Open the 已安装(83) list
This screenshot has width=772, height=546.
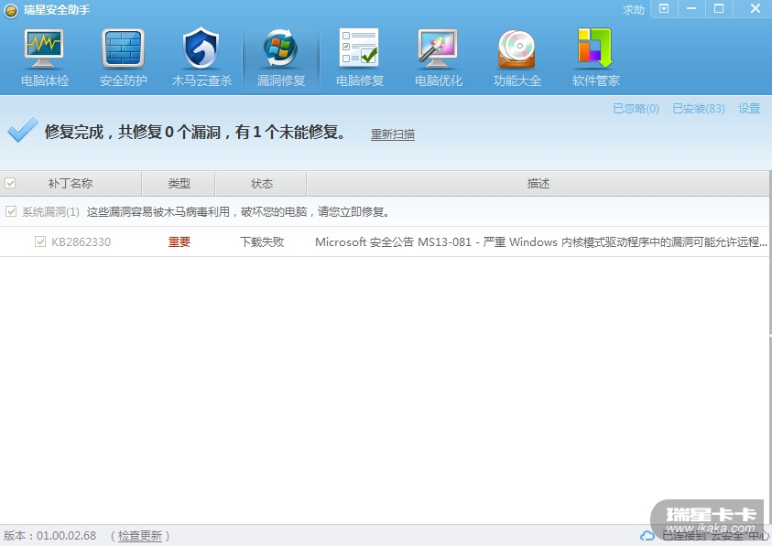coord(699,108)
